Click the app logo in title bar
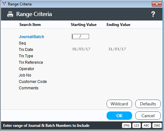 [4, 4]
